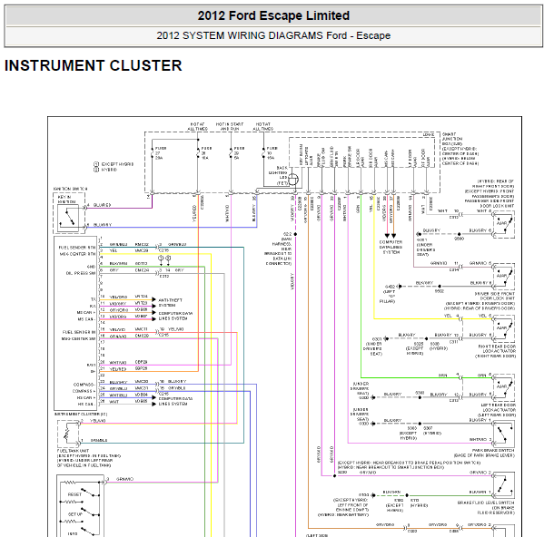
Task: Select '2012 SYSTEM WIRING DIAGRAMS Ford - Escape' subtitle
Action: (273, 35)
